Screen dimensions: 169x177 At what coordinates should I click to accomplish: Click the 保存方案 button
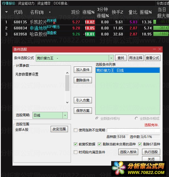(x=83, y=110)
